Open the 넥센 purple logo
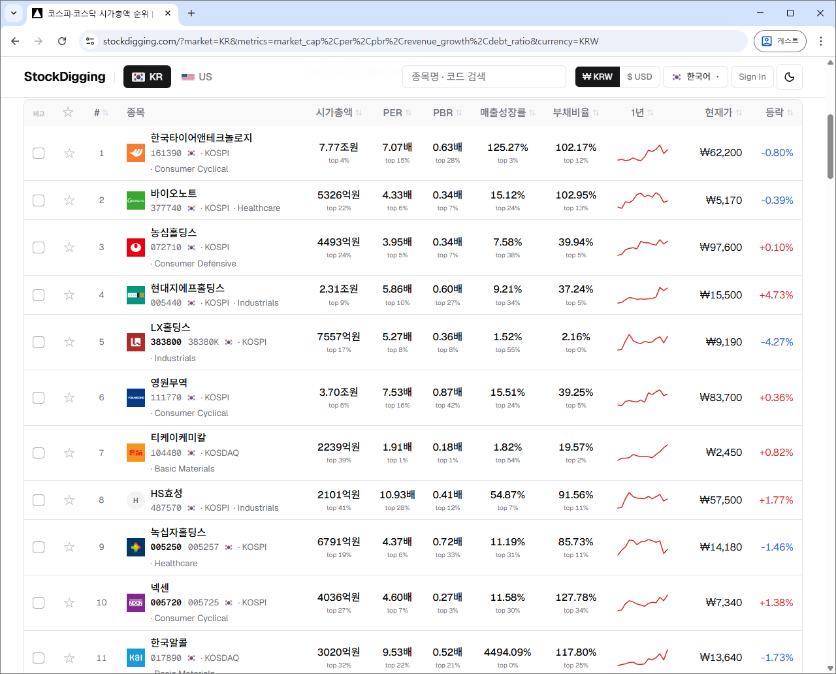The width and height of the screenshot is (836, 674). (136, 603)
